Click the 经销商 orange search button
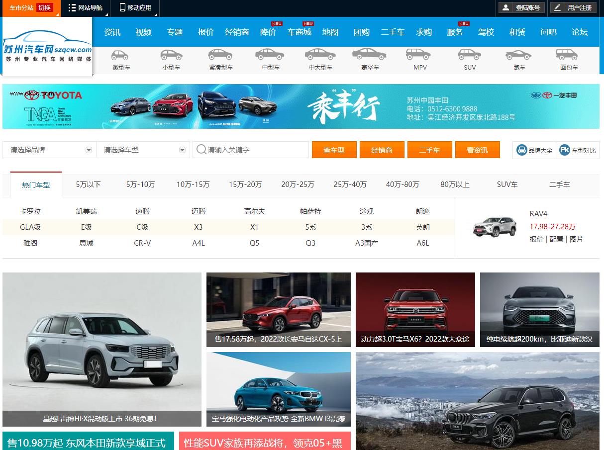The height and width of the screenshot is (450, 604). [382, 150]
